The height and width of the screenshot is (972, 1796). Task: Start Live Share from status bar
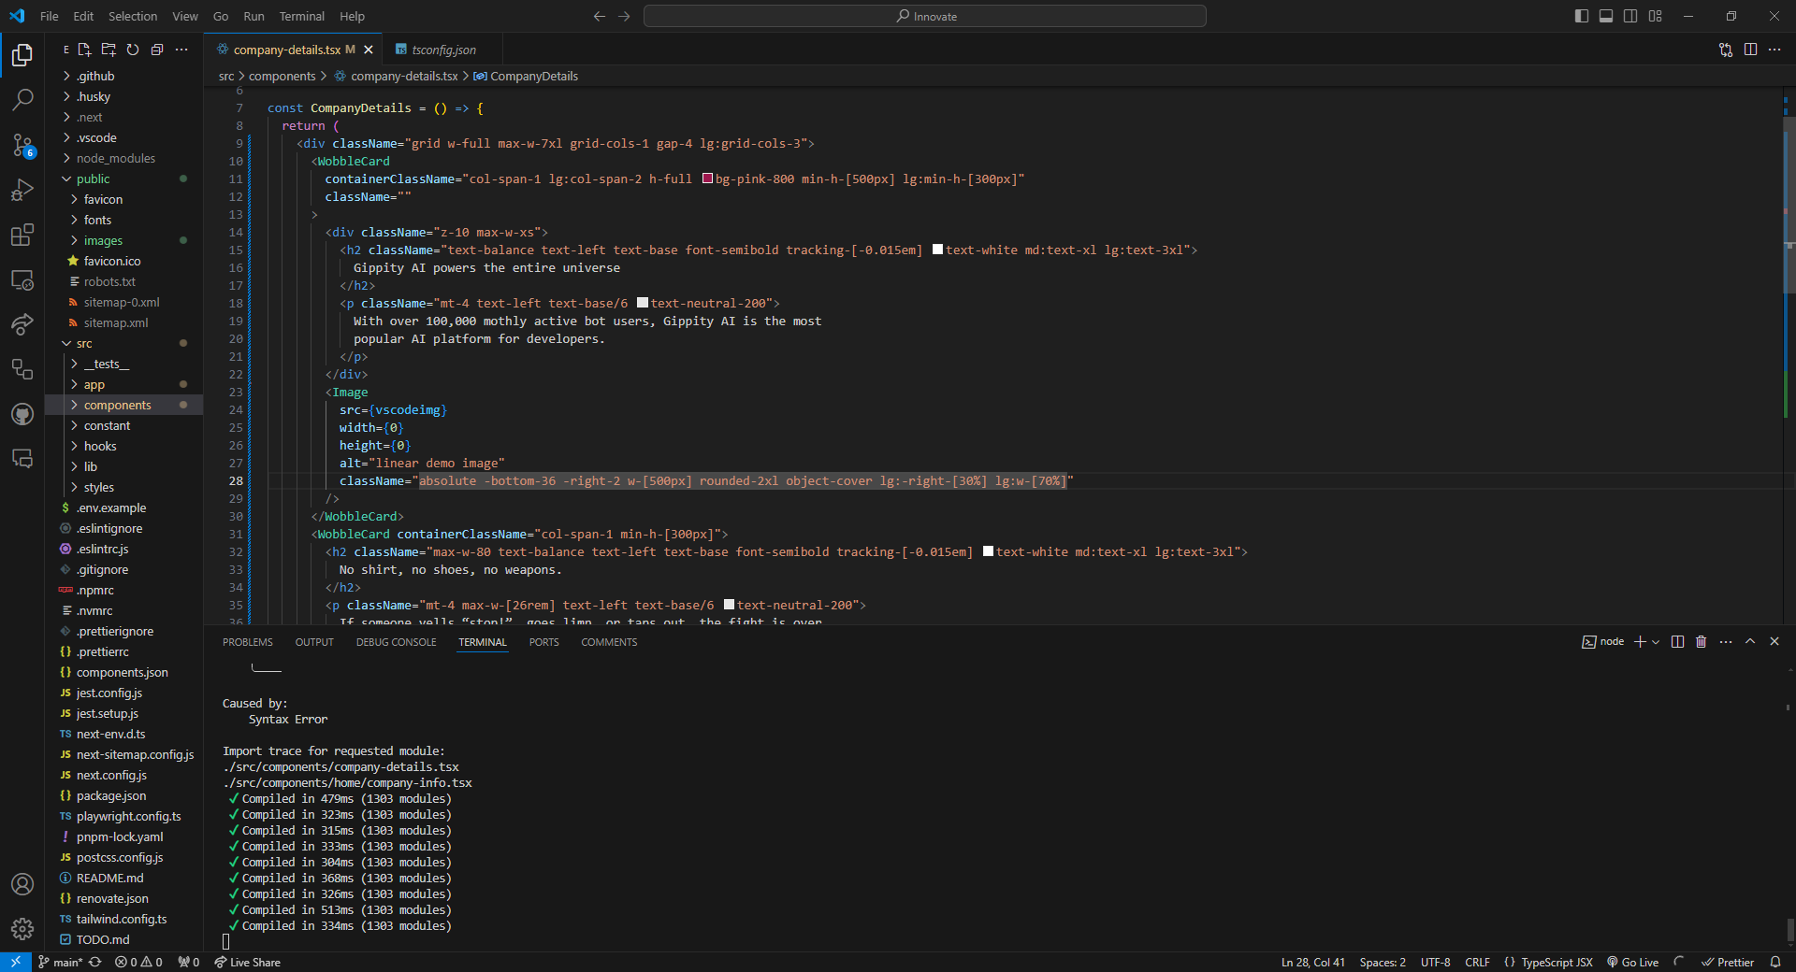247,963
